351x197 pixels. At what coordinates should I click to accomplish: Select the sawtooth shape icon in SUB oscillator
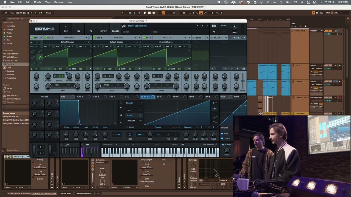point(39,57)
